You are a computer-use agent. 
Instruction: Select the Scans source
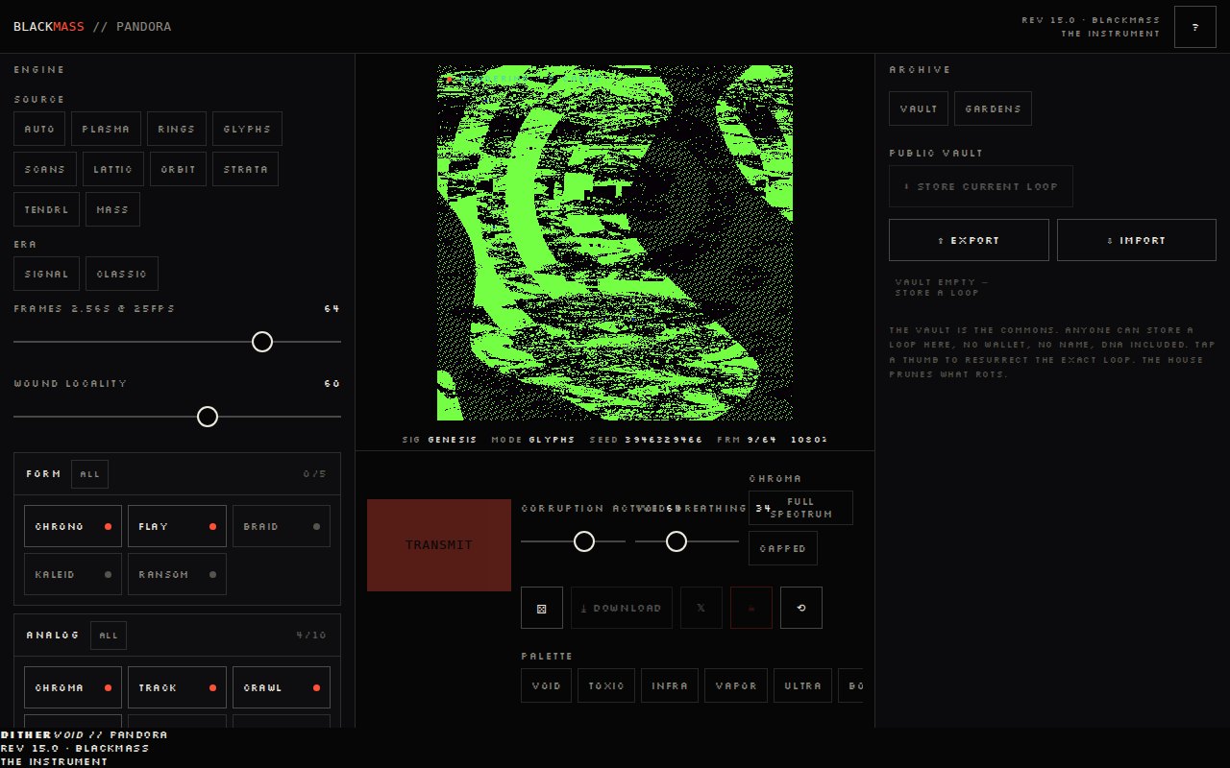pos(45,169)
